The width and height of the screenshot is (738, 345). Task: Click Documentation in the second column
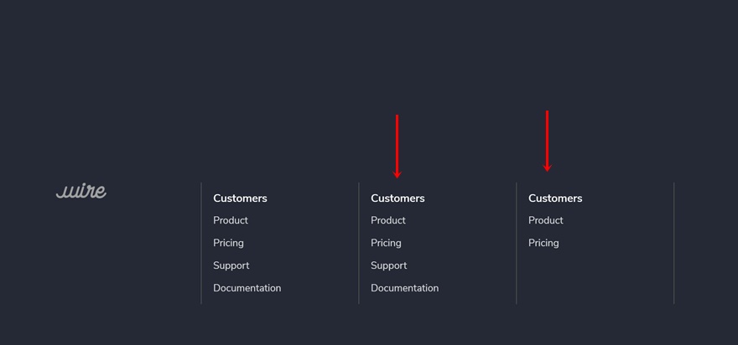(x=404, y=288)
